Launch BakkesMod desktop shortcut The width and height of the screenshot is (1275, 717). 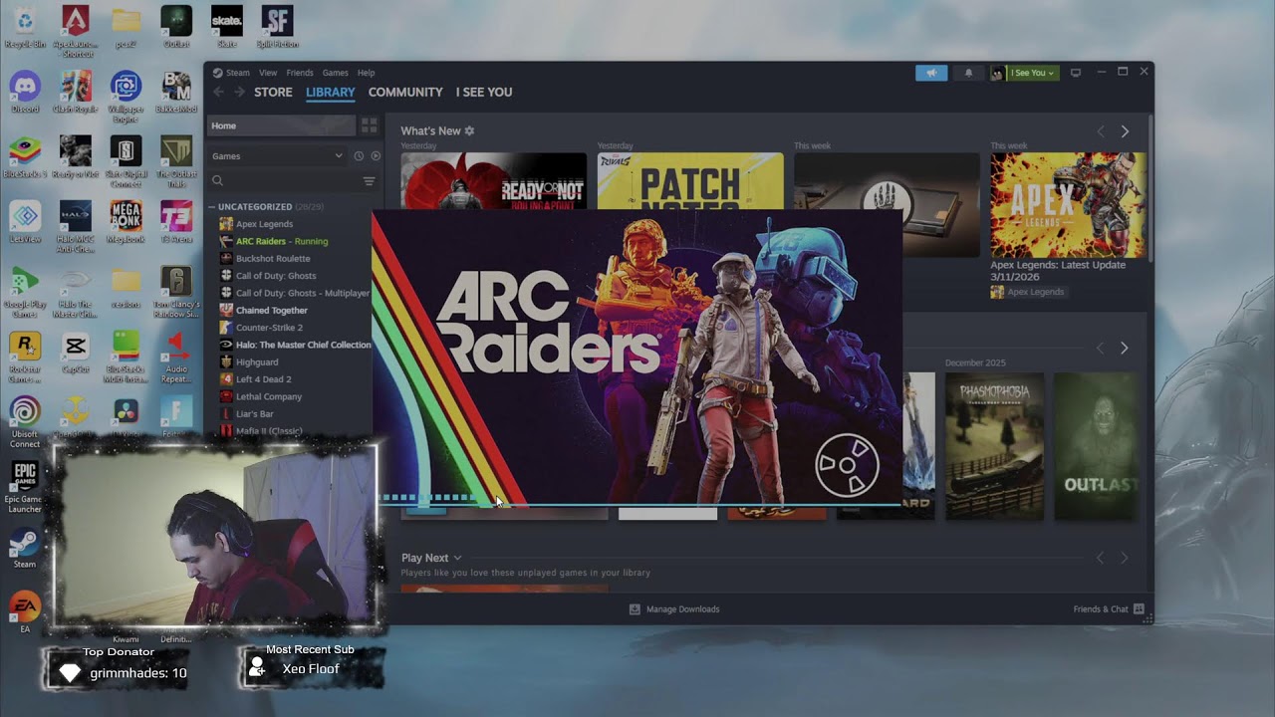tap(176, 92)
